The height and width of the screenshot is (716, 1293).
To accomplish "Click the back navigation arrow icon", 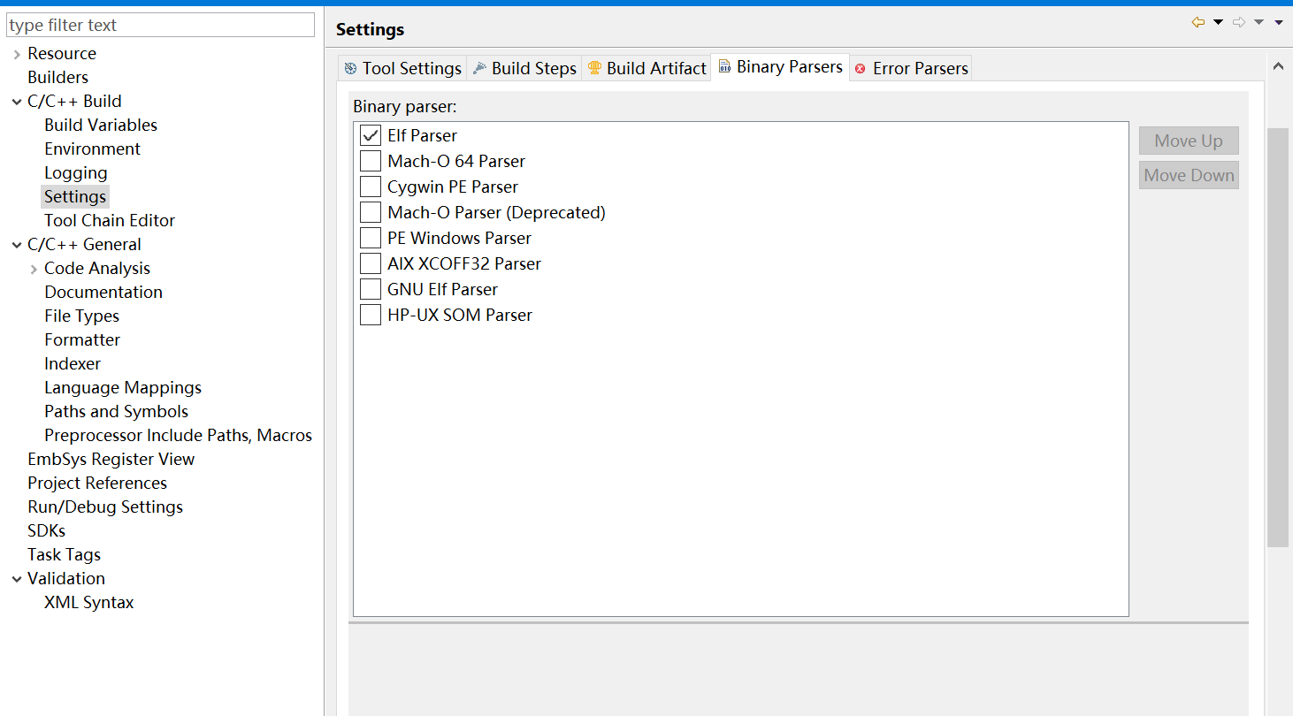I will (x=1198, y=22).
